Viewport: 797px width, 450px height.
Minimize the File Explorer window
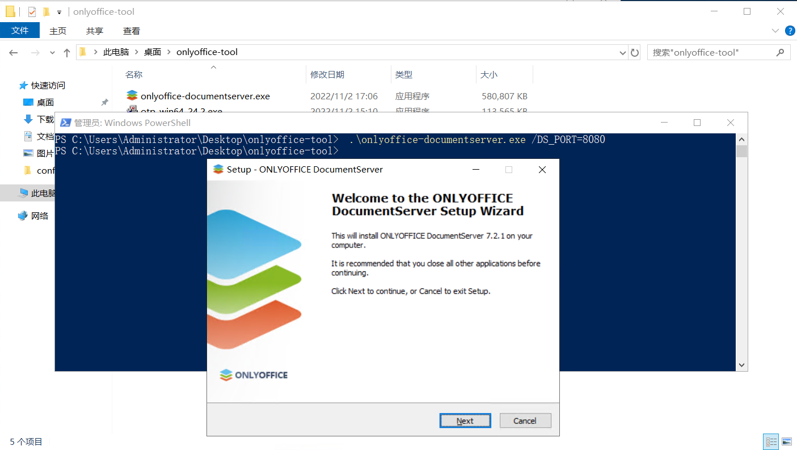(714, 11)
